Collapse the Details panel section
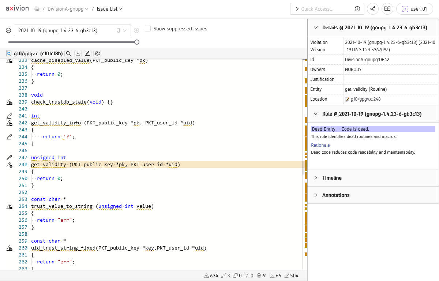Screen dimensions: 439x281 click(x=316, y=27)
